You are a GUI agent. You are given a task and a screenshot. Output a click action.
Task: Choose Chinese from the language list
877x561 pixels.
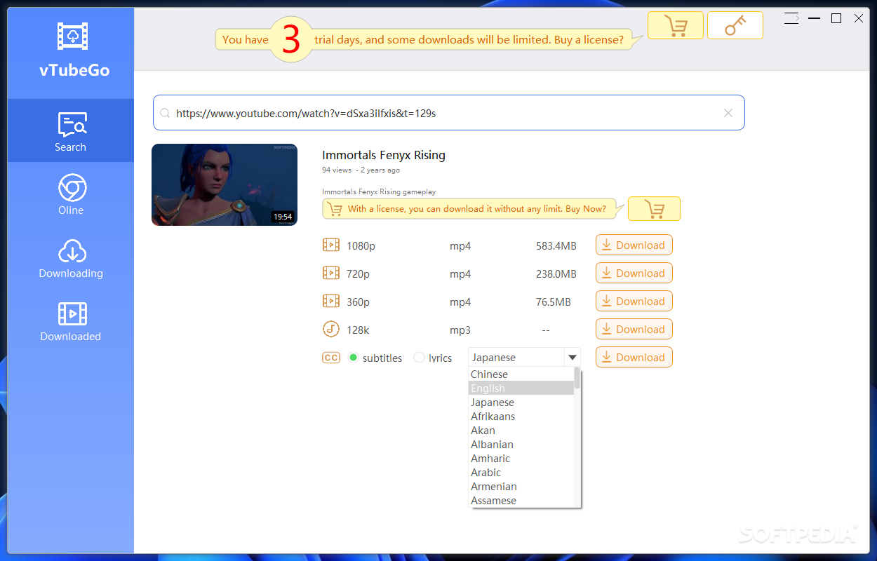click(x=521, y=374)
